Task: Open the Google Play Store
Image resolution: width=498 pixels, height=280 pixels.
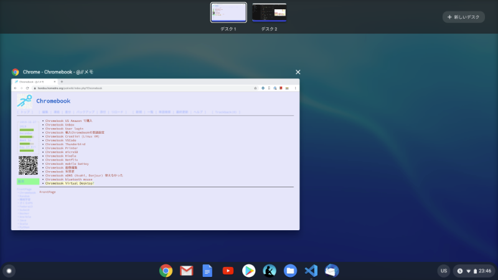Action: tap(248, 271)
